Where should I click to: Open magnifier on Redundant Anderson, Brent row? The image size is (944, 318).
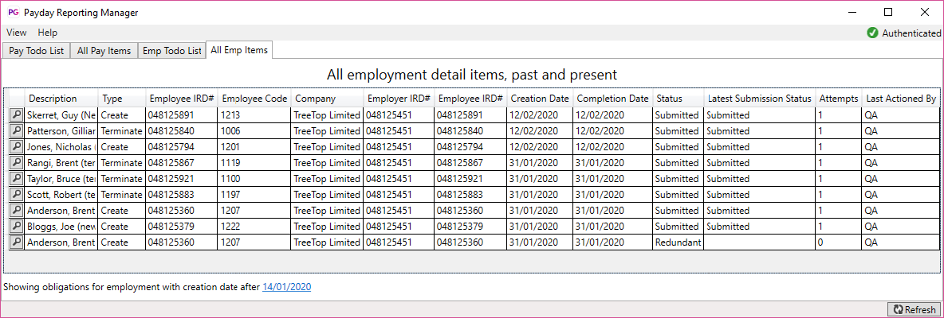coord(15,242)
